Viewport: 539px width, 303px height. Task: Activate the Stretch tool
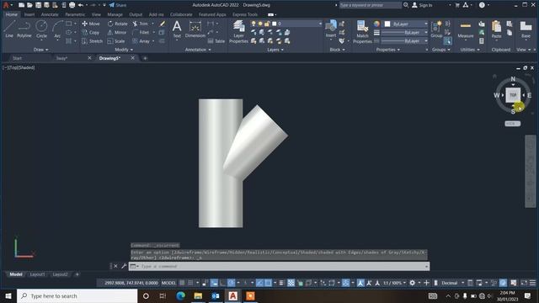pyautogui.click(x=92, y=41)
